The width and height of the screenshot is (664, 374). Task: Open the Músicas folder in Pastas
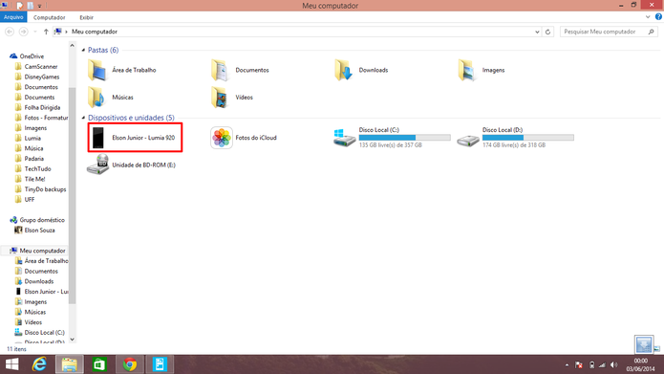pyautogui.click(x=111, y=98)
